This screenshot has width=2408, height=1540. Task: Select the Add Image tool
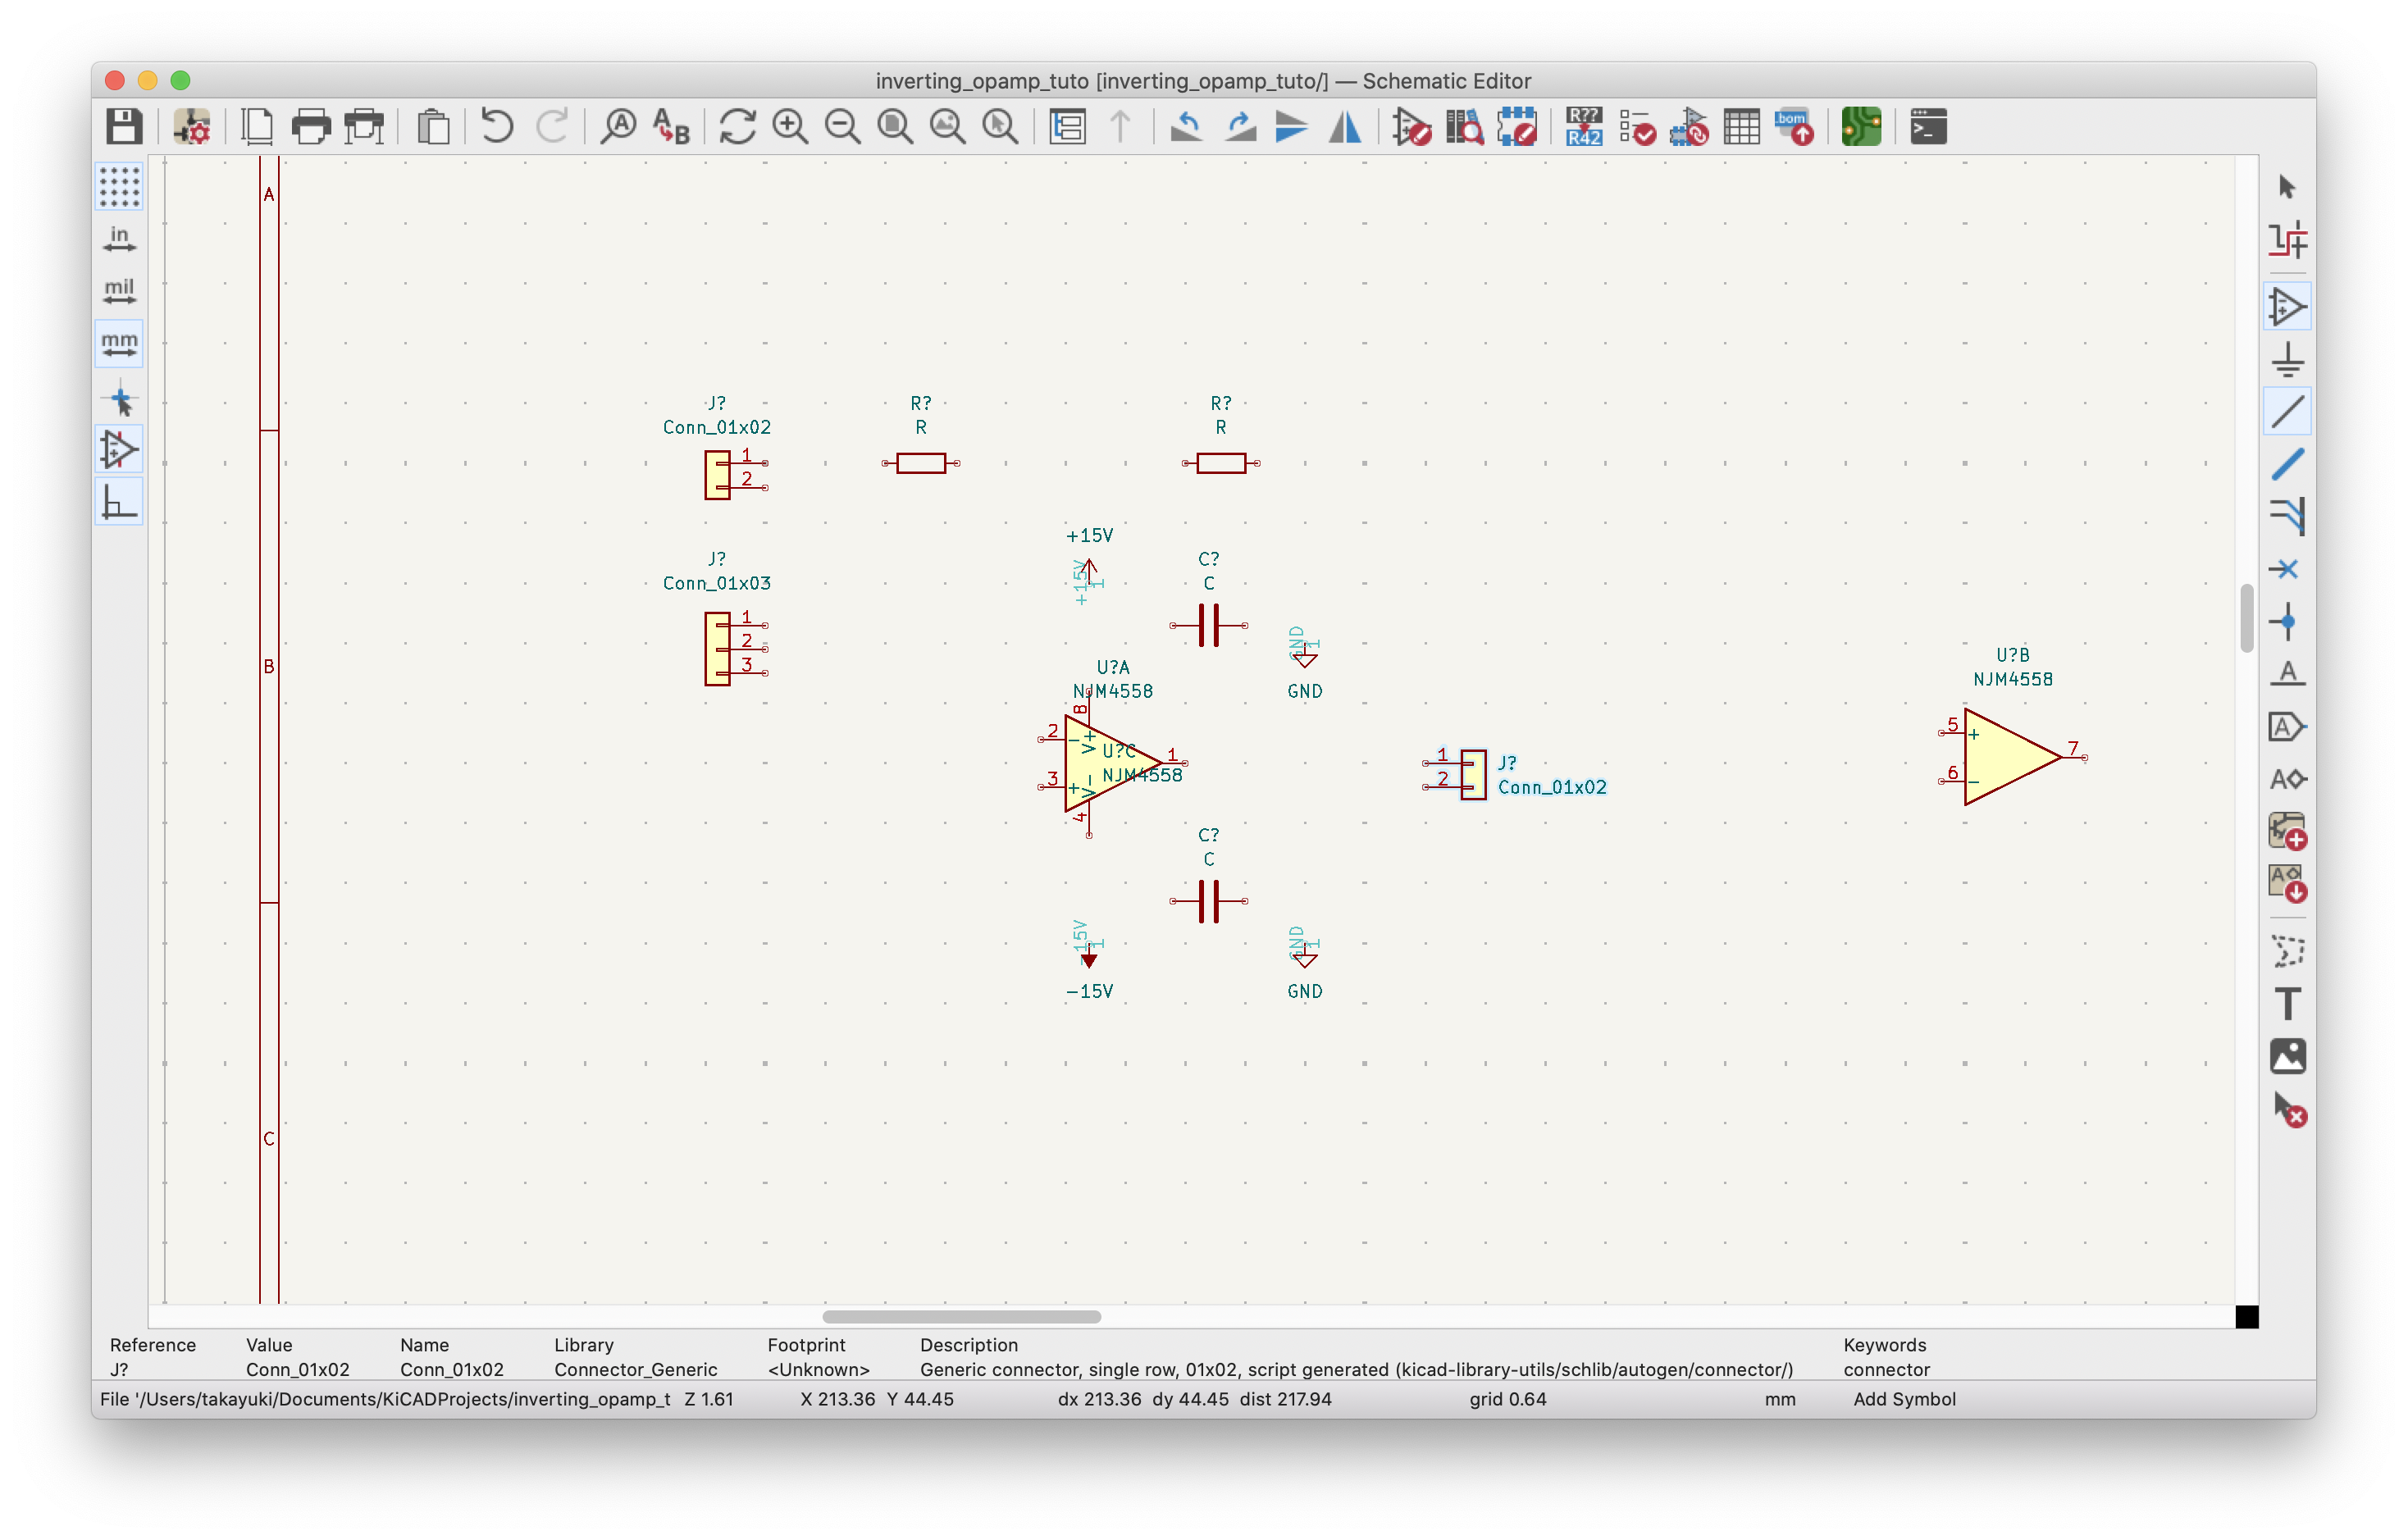(2287, 1057)
